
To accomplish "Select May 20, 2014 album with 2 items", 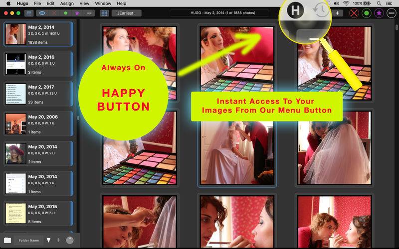I will (x=38, y=153).
